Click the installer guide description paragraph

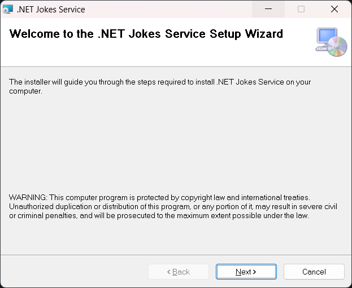pos(160,86)
